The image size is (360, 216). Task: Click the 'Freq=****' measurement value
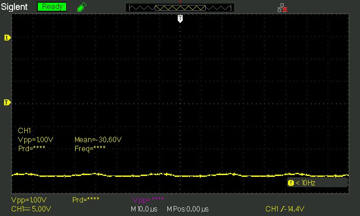(x=90, y=148)
